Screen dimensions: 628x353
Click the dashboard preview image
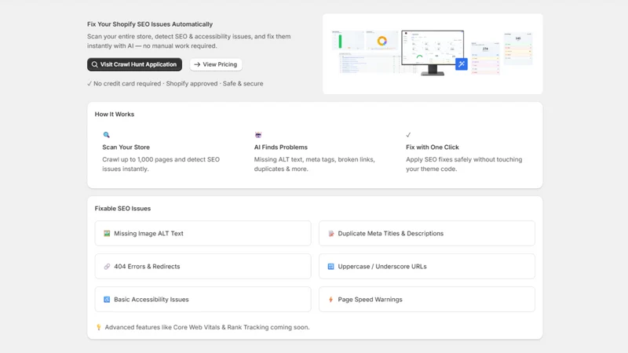tap(433, 53)
